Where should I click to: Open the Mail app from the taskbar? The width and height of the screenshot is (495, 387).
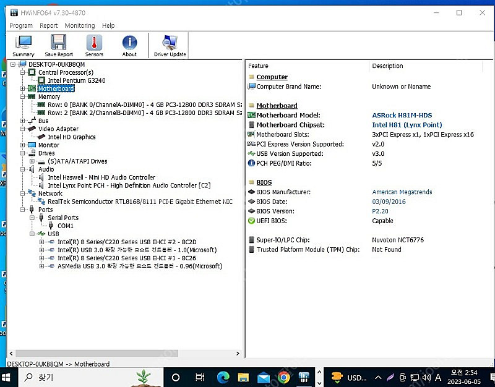tap(264, 377)
